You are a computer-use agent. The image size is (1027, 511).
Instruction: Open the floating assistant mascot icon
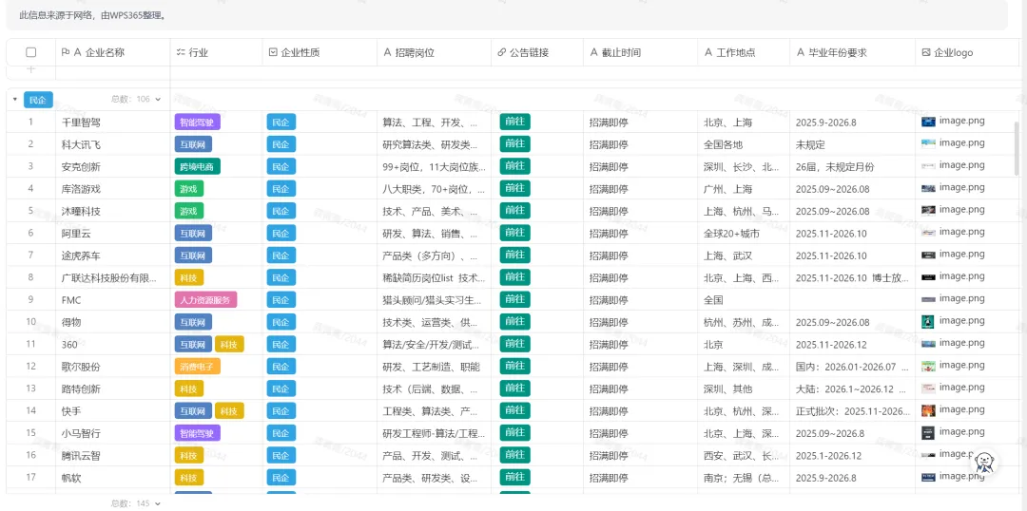[x=982, y=462]
